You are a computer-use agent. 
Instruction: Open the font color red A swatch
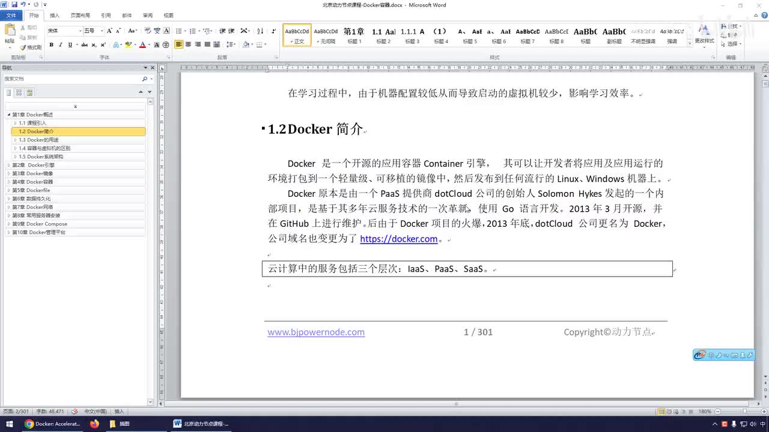pyautogui.click(x=142, y=44)
